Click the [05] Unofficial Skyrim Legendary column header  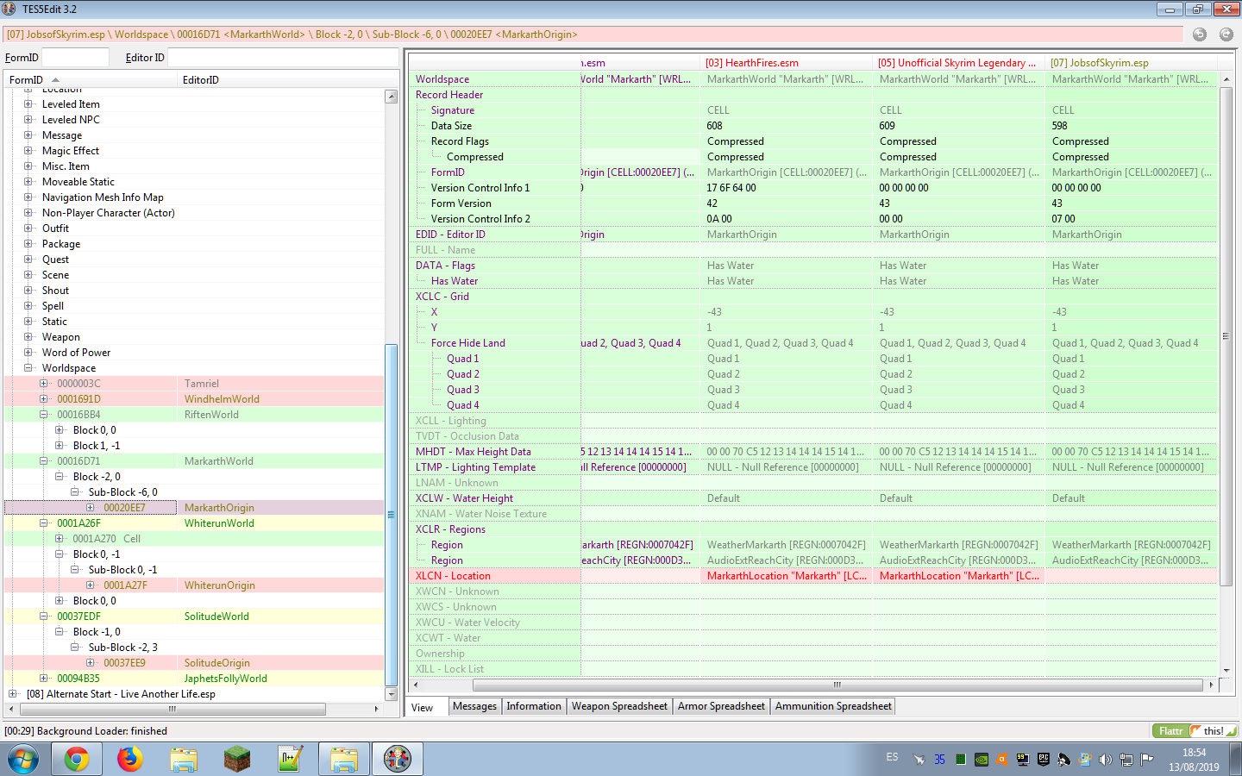(x=959, y=63)
